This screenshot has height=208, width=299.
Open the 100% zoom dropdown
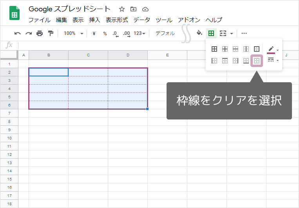73,34
